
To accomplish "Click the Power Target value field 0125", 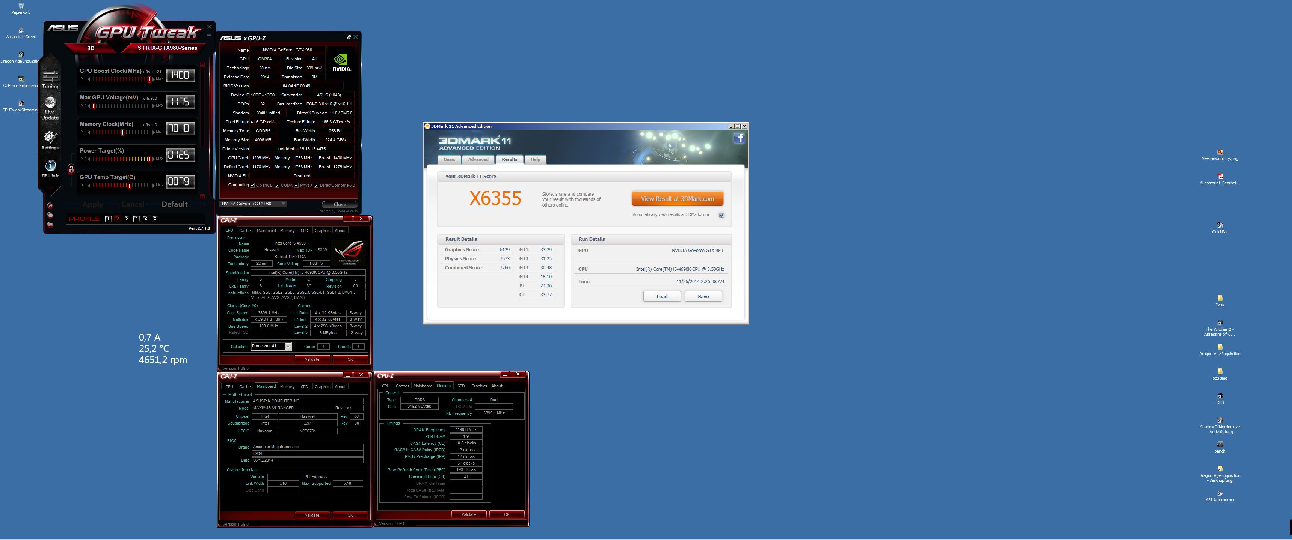I will pyautogui.click(x=181, y=155).
